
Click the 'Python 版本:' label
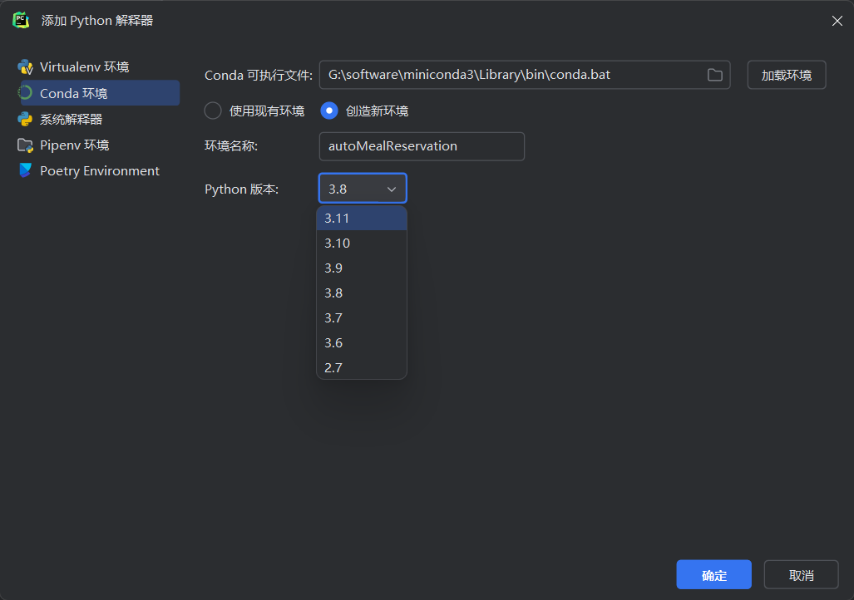click(x=241, y=189)
